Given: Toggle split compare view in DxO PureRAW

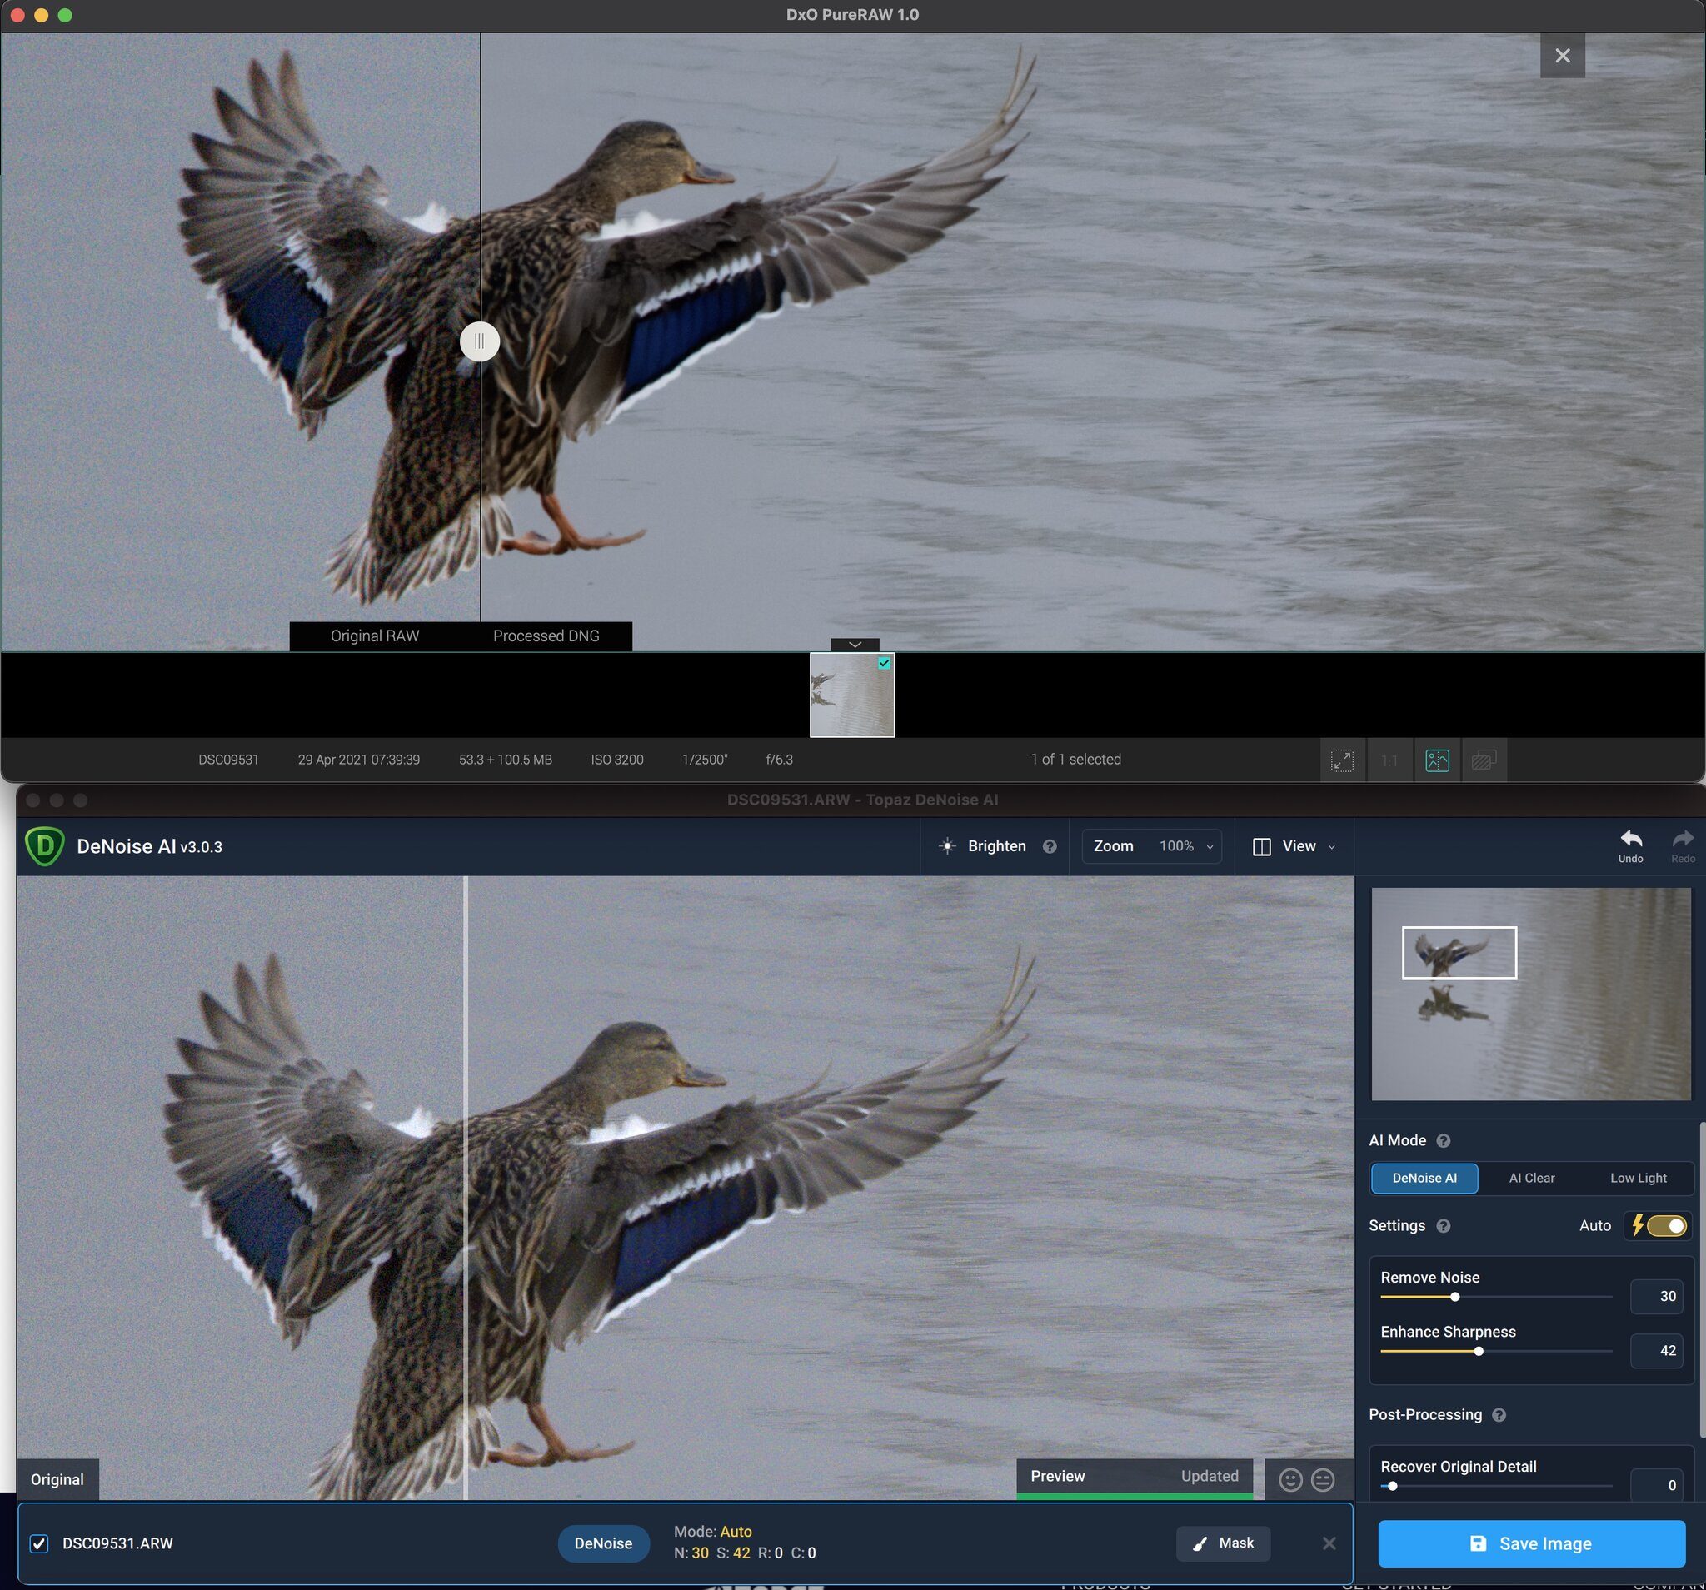Looking at the screenshot, I should click(x=1437, y=760).
